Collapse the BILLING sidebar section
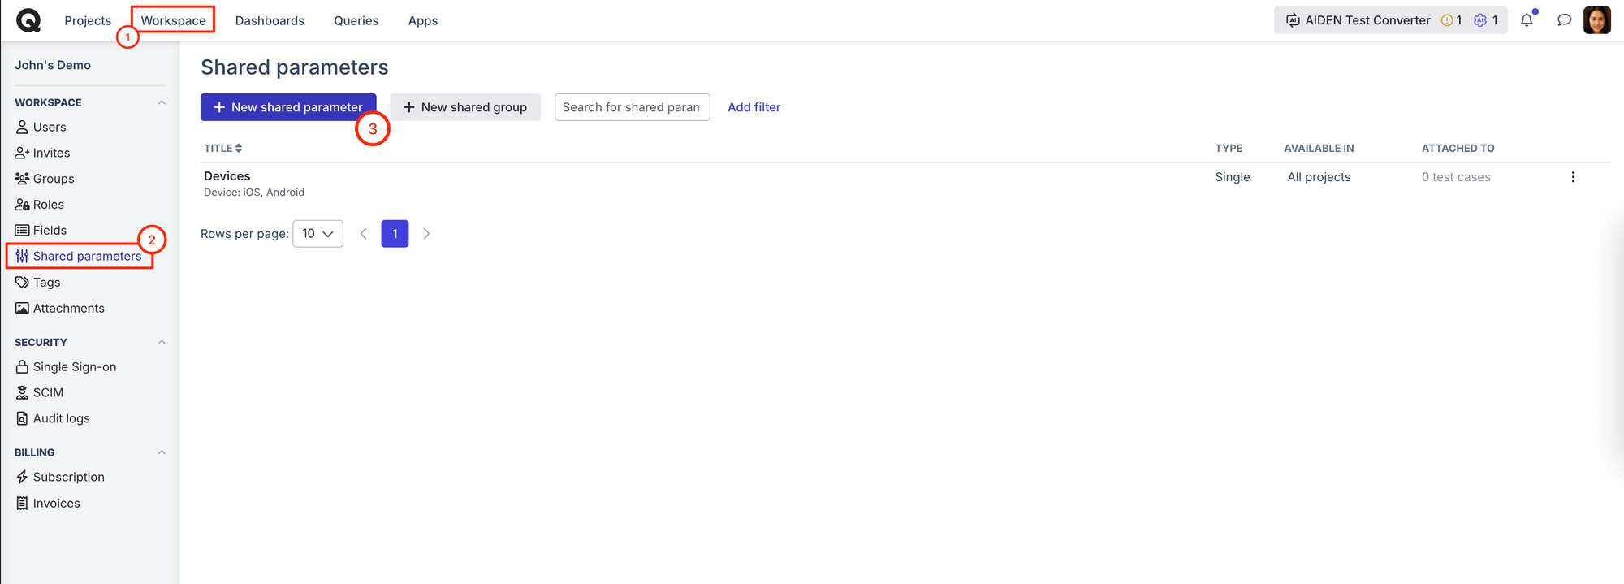The height and width of the screenshot is (584, 1624). pos(162,452)
